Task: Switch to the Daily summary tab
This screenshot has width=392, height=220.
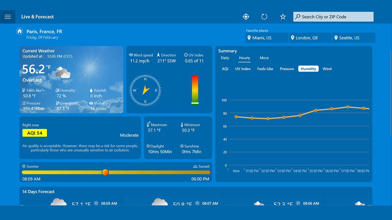Action: pos(225,58)
